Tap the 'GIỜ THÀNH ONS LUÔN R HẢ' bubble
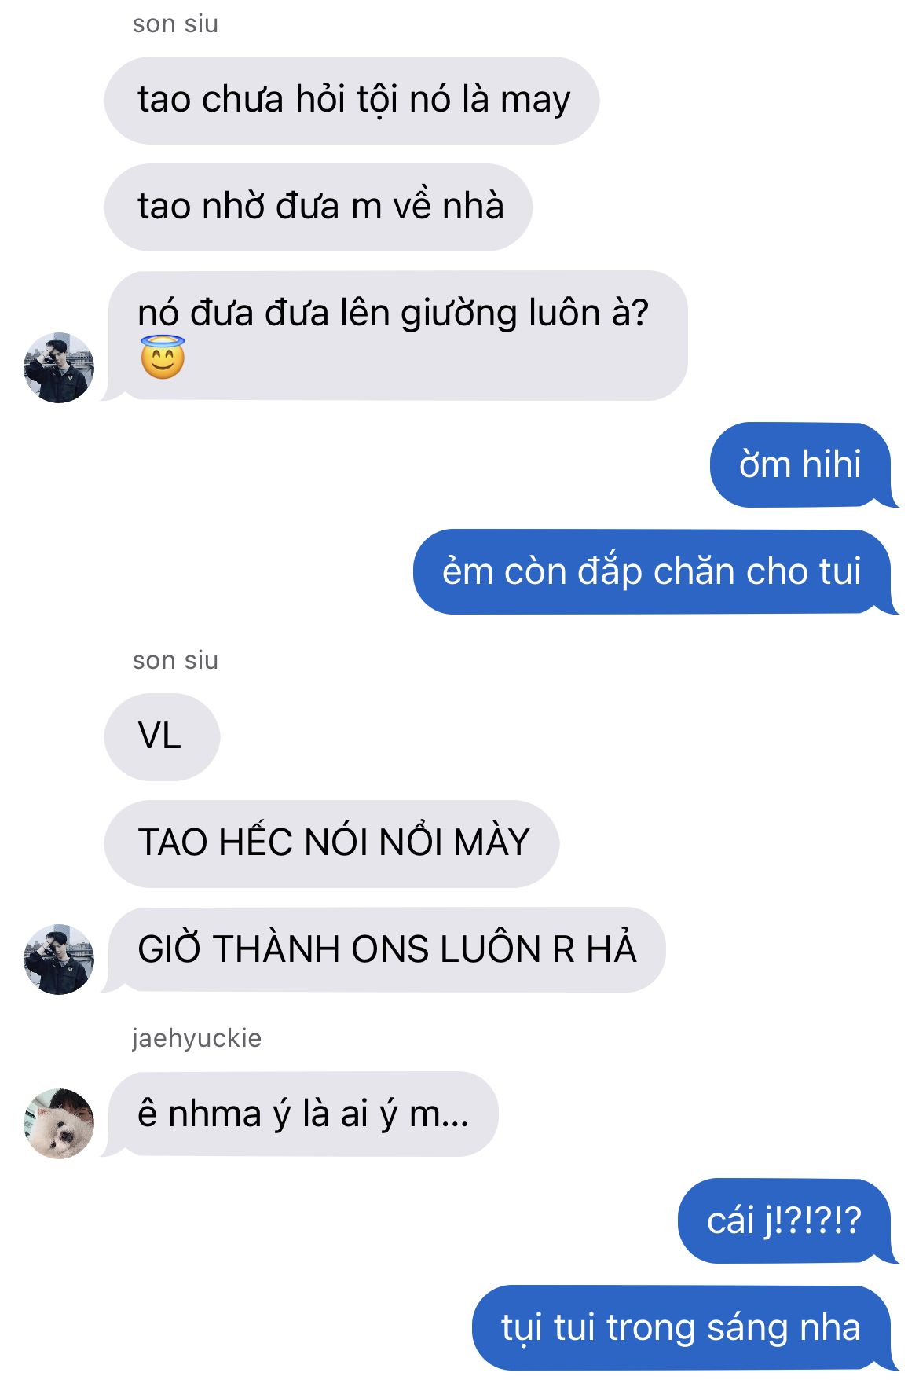 (x=385, y=949)
